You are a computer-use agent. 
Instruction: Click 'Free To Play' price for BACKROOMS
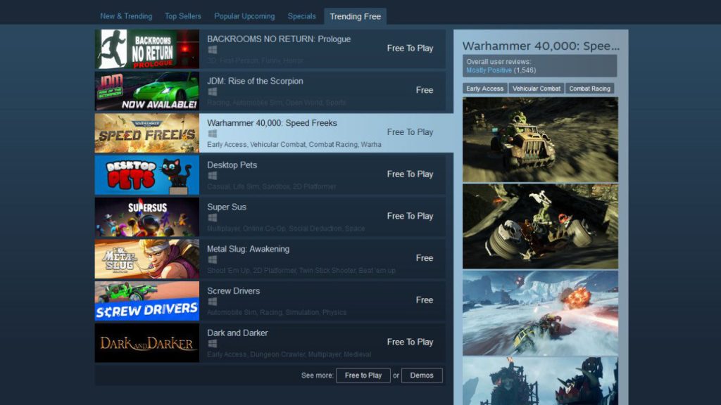click(x=410, y=49)
